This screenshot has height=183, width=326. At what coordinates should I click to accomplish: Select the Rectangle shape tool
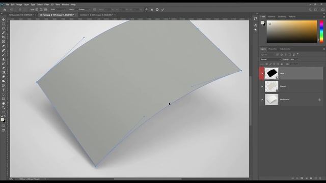(4, 99)
